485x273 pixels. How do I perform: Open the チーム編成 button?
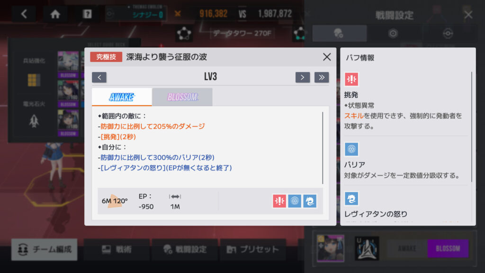(x=45, y=249)
